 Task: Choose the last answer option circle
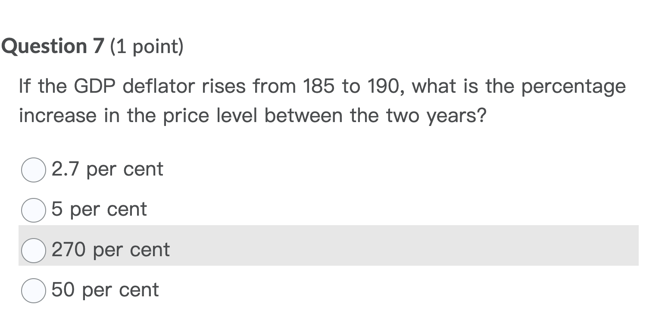pyautogui.click(x=33, y=290)
